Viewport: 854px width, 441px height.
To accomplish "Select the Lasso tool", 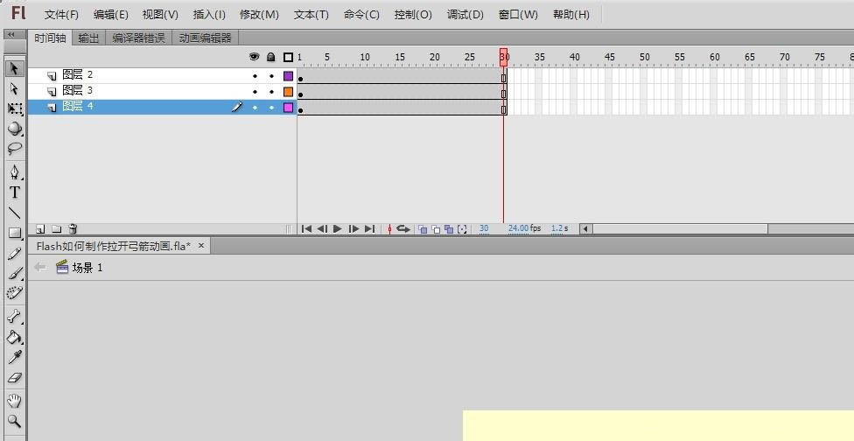I will (x=14, y=149).
